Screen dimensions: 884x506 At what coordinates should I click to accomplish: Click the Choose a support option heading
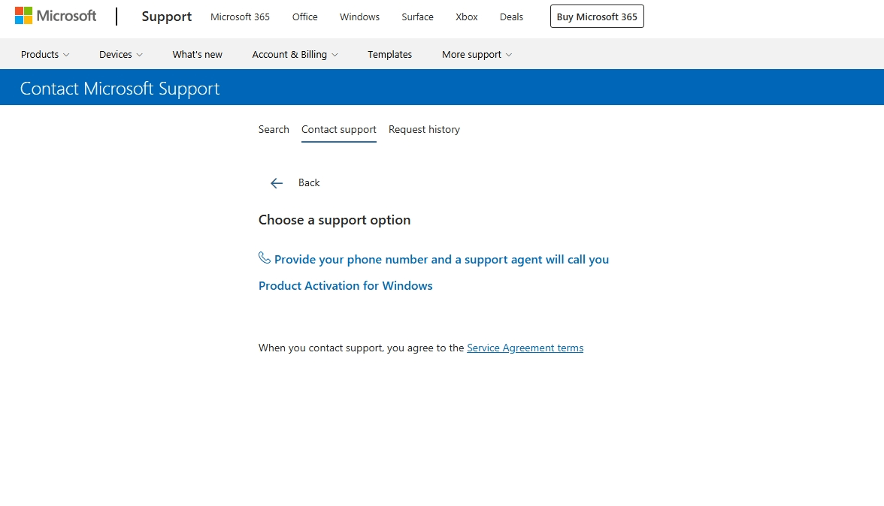pos(335,220)
